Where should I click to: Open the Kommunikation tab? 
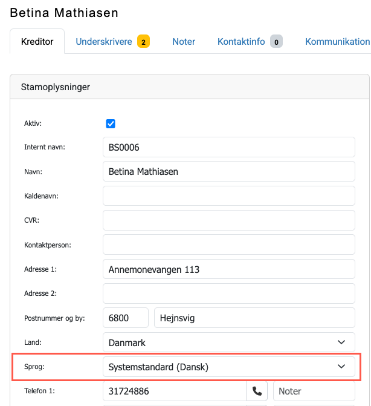pyautogui.click(x=337, y=41)
